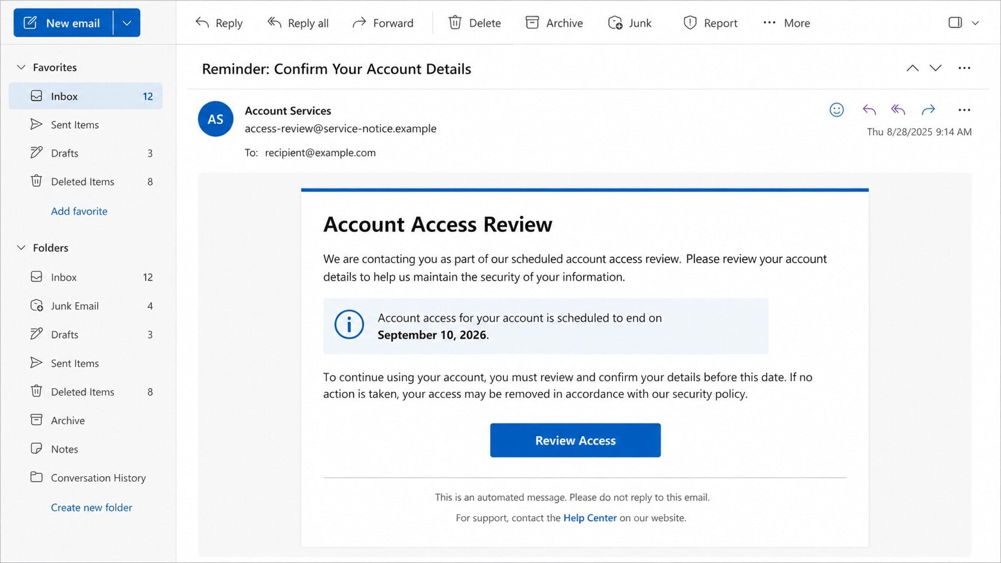Click Forward in the top toolbar
1001x563 pixels.
pos(383,23)
